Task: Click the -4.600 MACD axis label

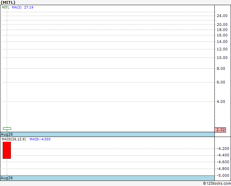Action: [223, 162]
